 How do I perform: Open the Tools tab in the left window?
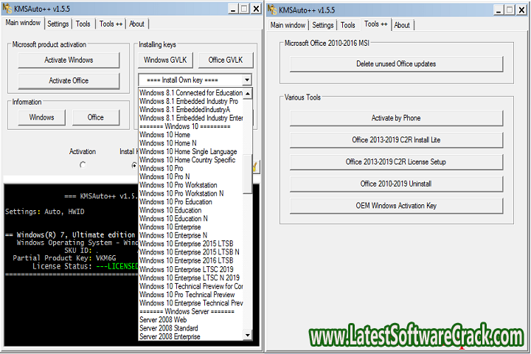click(x=83, y=24)
